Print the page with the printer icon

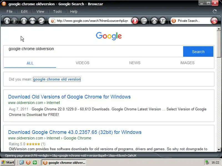pyautogui.click(x=32, y=21)
